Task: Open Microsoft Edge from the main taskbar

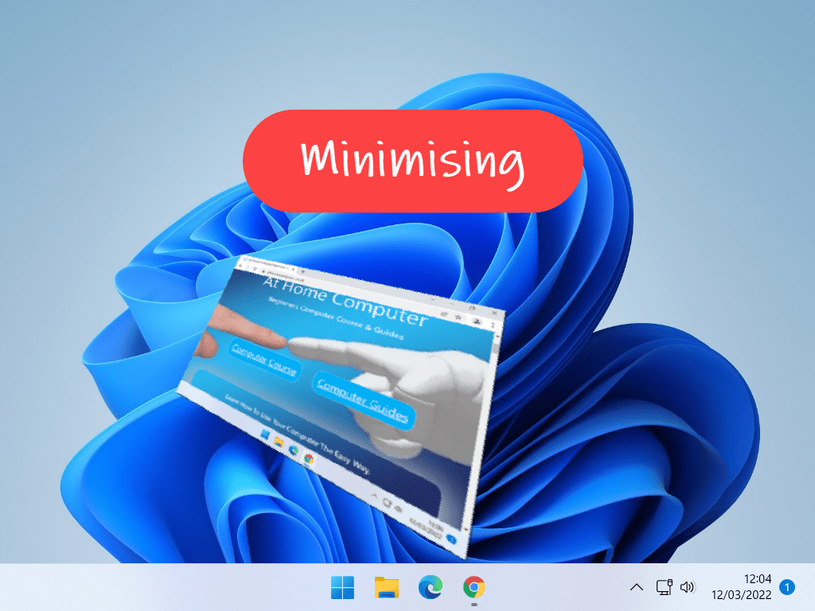Action: click(430, 588)
